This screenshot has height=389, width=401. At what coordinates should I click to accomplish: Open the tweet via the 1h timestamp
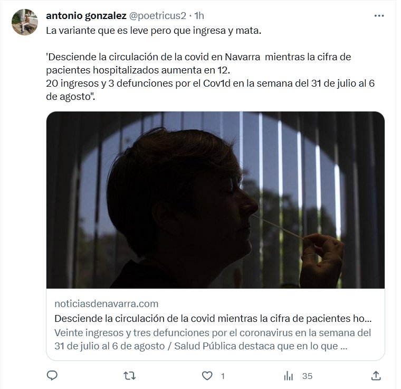pos(199,16)
